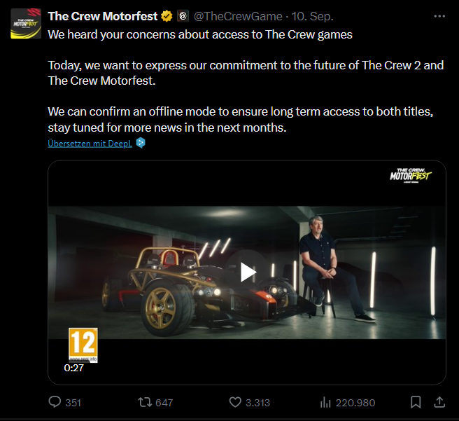Like the post with the heart icon

236,402
